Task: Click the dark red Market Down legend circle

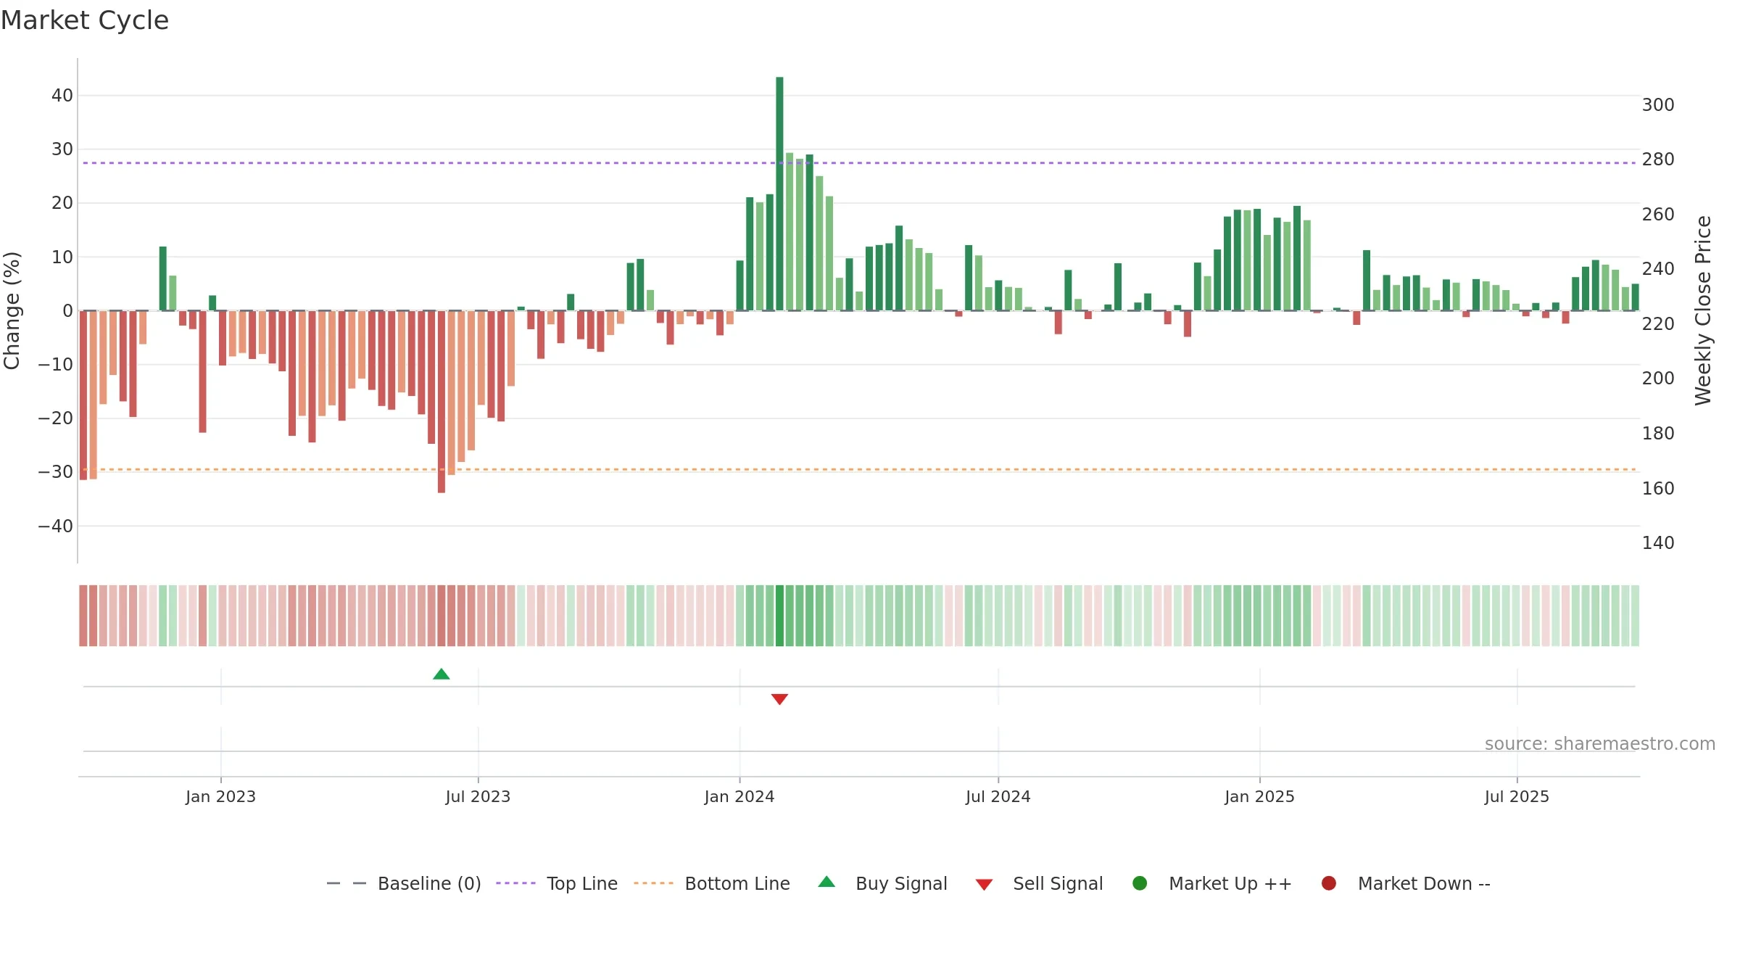Action: tap(1329, 883)
